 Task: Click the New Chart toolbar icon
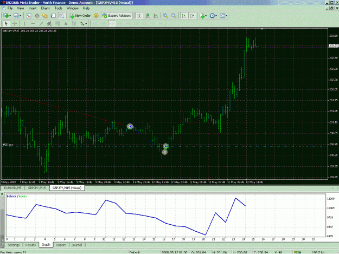[x=5, y=16]
